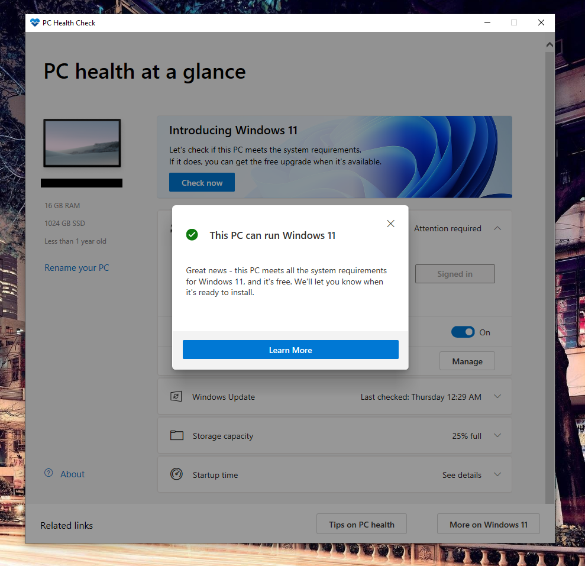Click the Attention required status text

click(448, 229)
